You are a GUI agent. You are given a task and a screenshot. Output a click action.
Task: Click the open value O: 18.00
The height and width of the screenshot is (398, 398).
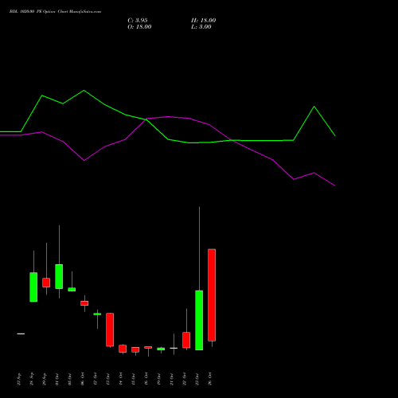click(x=139, y=27)
